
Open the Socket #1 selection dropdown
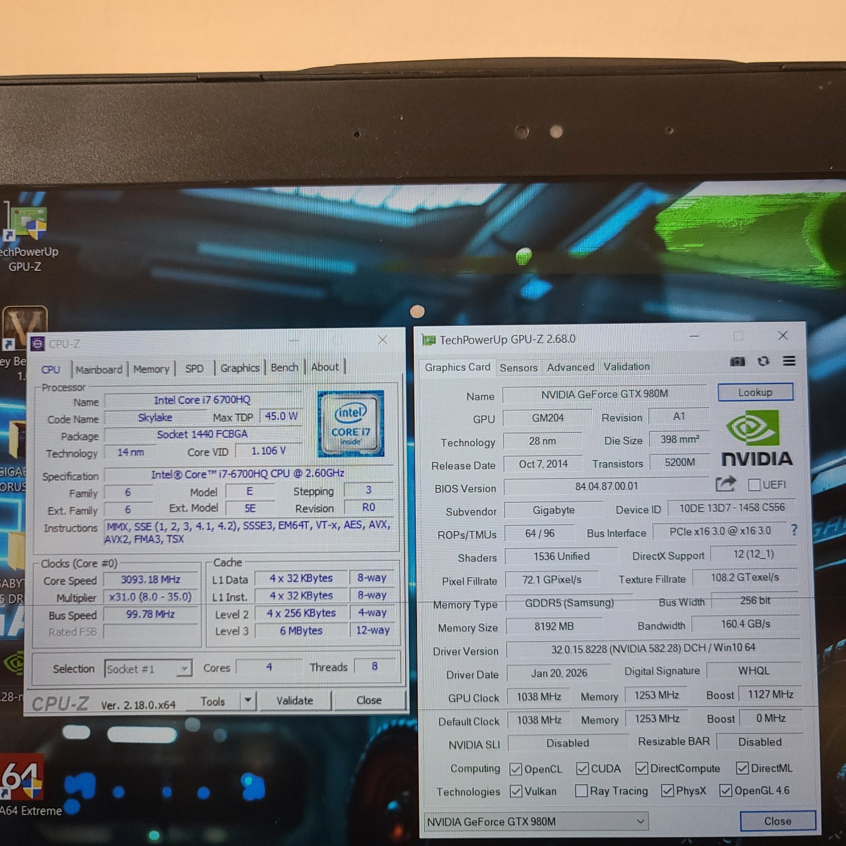pyautogui.click(x=148, y=669)
